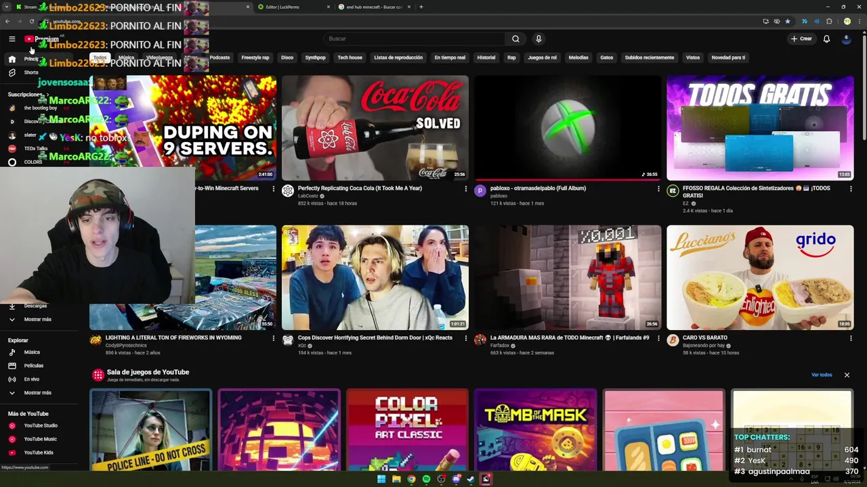
Task: Open the Windows Start menu
Action: coord(381,479)
